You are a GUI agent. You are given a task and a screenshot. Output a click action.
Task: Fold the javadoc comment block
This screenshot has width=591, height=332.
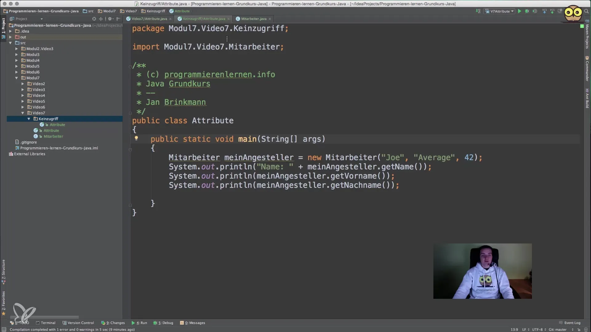coord(130,66)
